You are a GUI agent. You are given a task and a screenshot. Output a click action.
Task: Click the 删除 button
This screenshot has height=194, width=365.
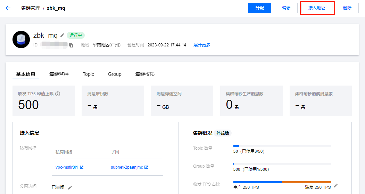coord(347,8)
